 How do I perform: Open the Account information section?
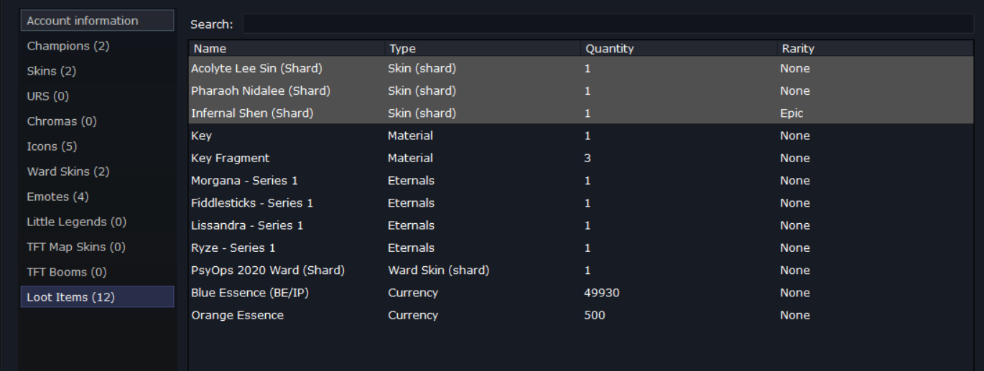coord(97,21)
